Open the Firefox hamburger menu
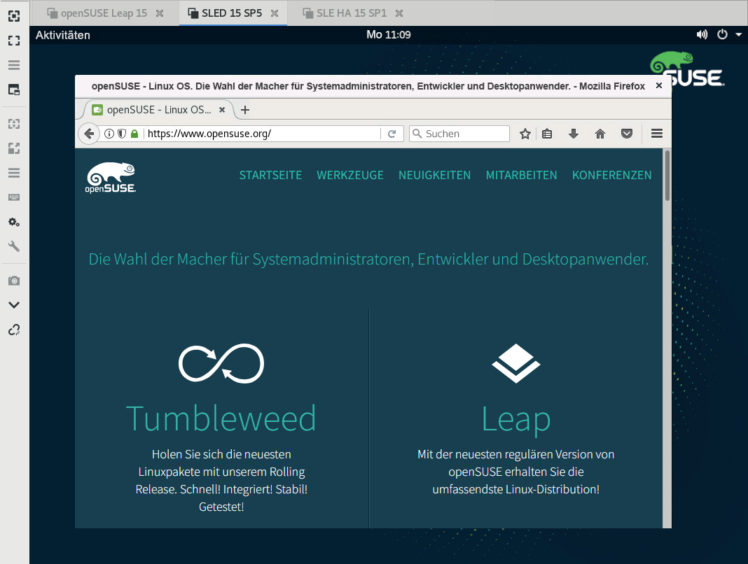This screenshot has width=748, height=564. click(x=656, y=134)
